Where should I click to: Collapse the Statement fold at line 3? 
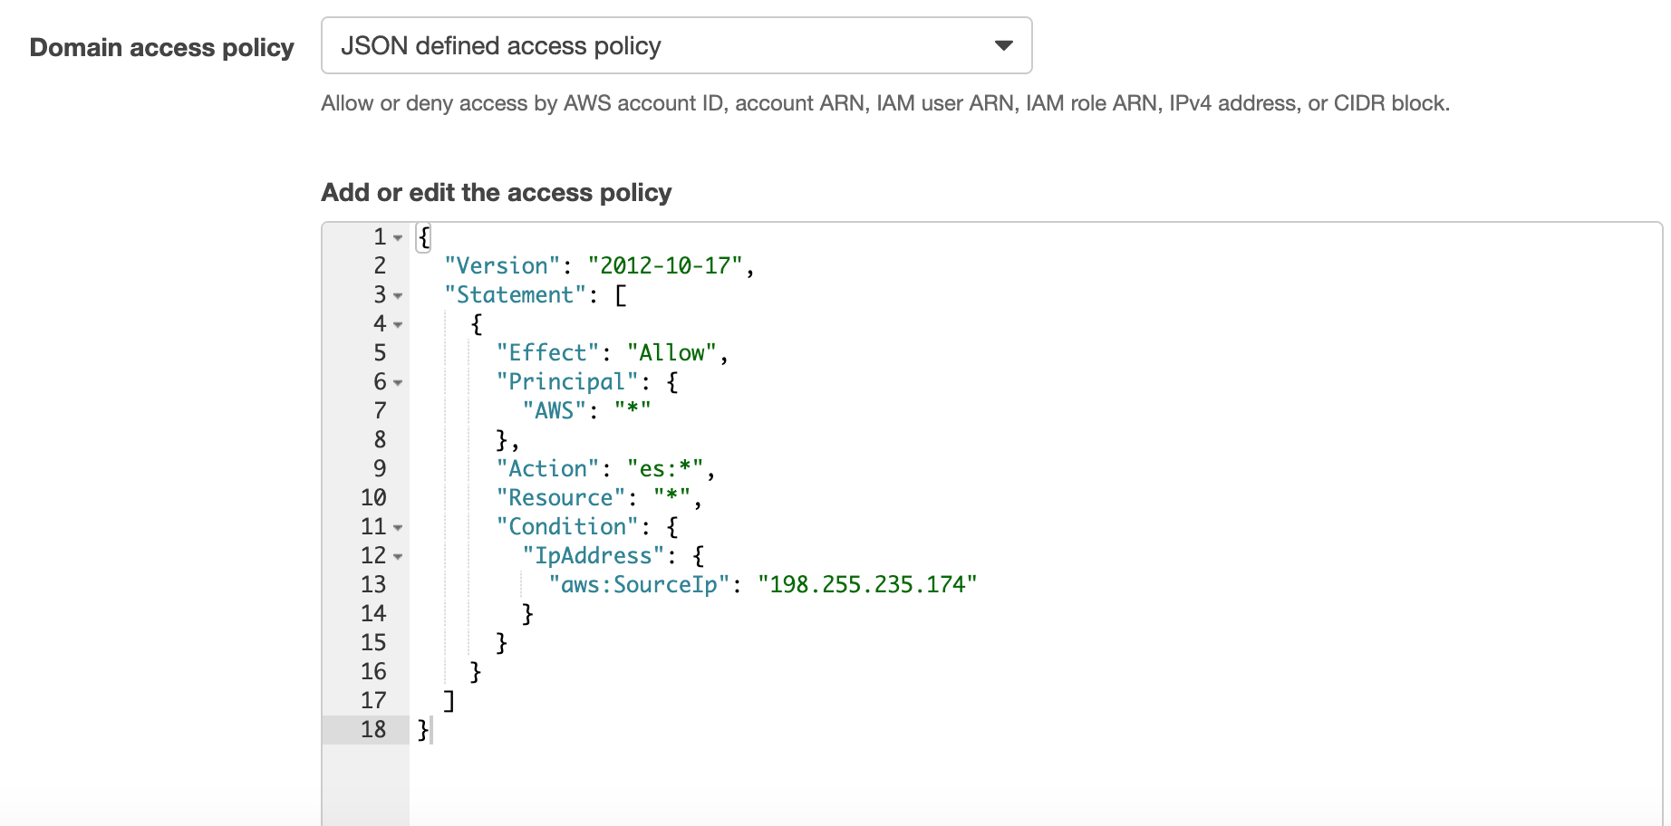(x=398, y=296)
